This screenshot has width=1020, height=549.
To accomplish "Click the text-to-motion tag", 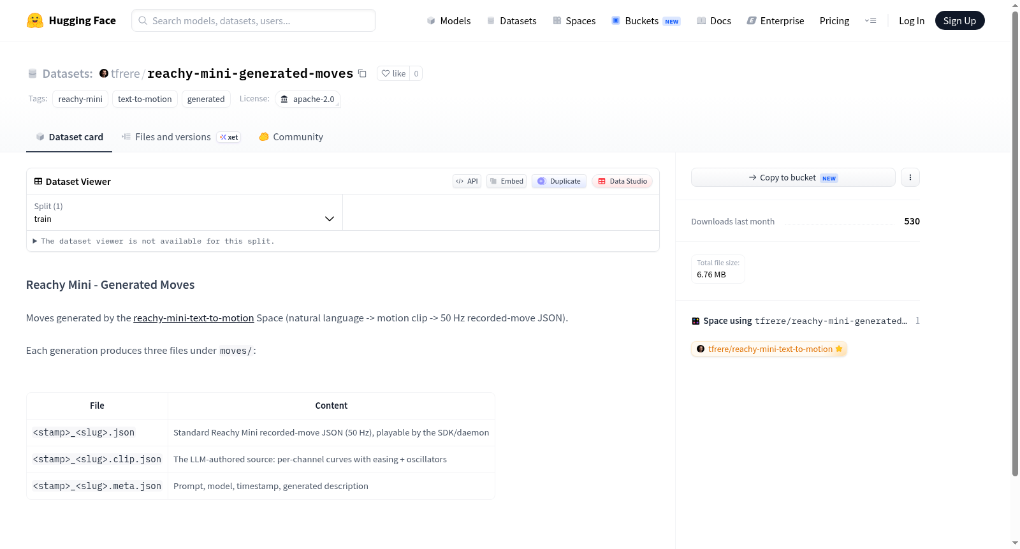I will (x=145, y=99).
